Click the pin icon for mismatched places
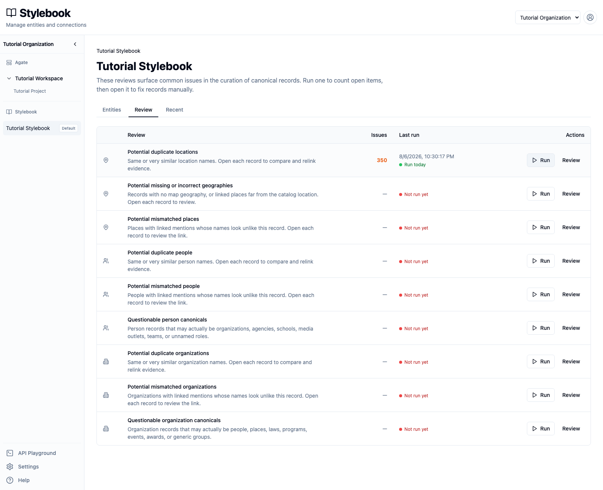The image size is (603, 490). coord(106,227)
